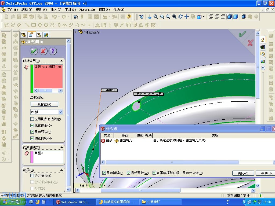Collapse 约束曲线 section
This screenshot has width=275, height=206.
coord(61,147)
